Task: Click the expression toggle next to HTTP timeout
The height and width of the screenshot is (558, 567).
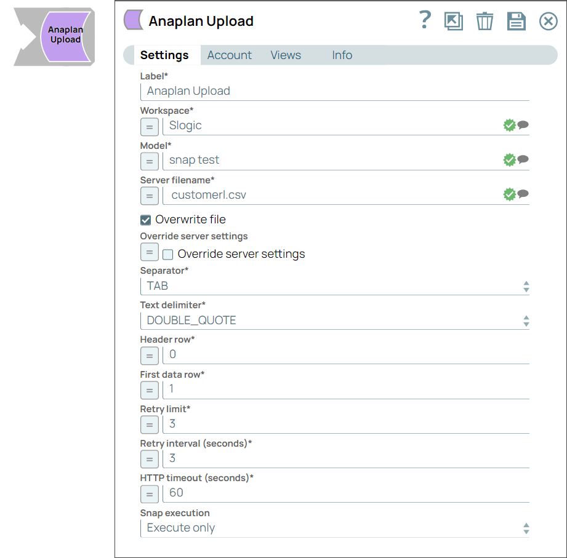Action: [149, 494]
